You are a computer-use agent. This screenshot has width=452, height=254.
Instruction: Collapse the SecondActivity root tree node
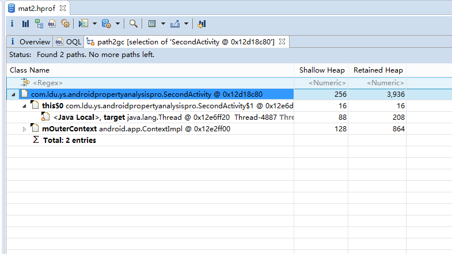pyautogui.click(x=14, y=94)
